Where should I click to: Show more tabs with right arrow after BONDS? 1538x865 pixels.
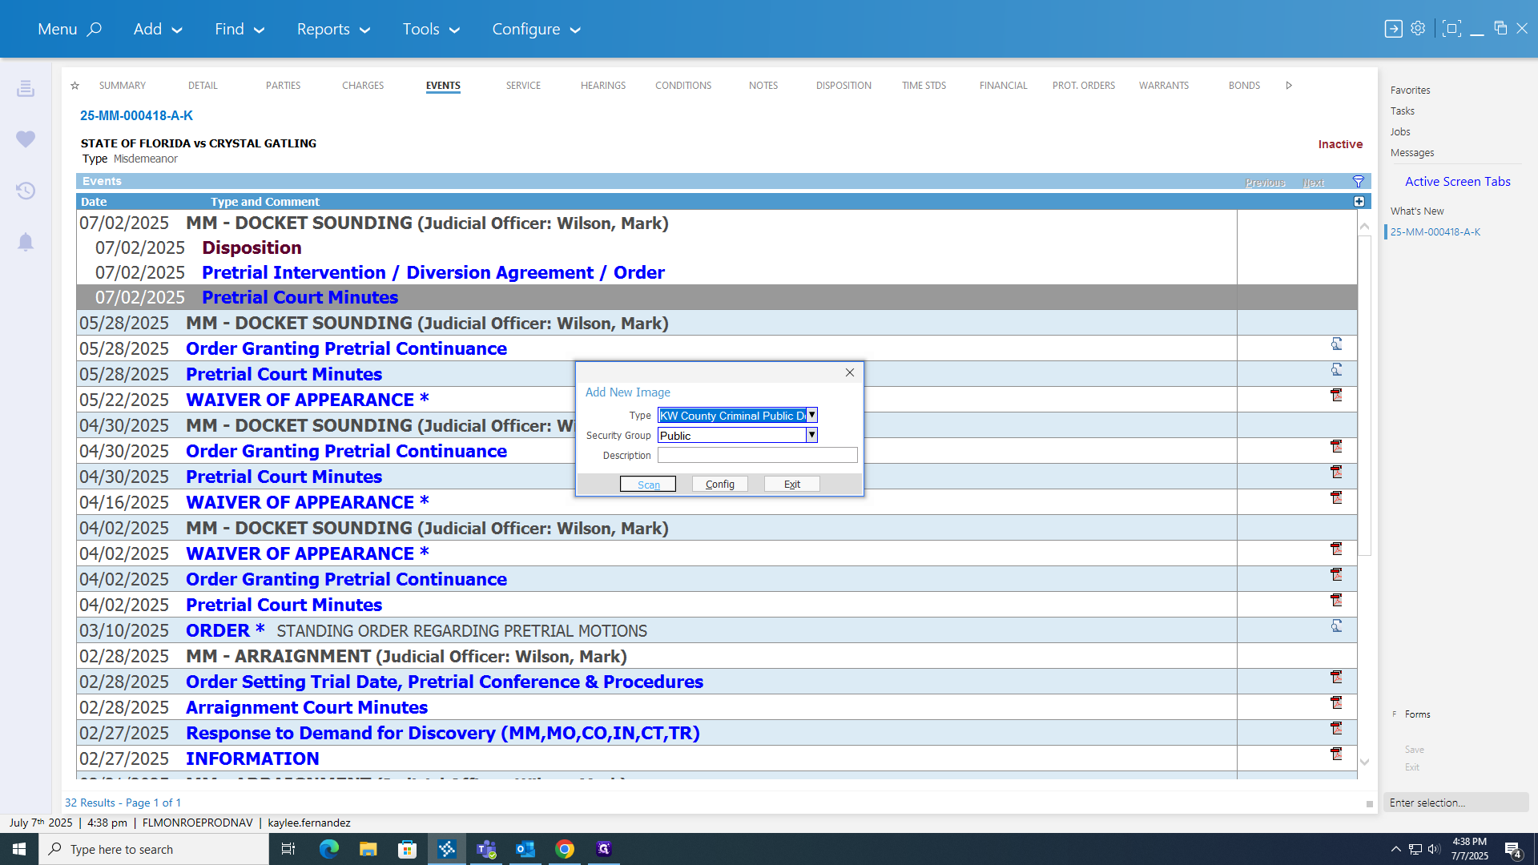tap(1289, 86)
